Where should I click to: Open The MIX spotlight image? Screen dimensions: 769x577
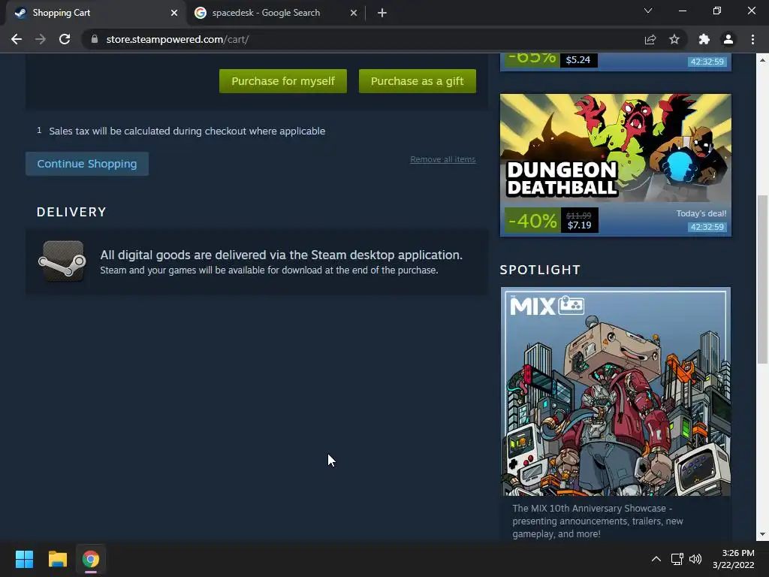tap(616, 391)
